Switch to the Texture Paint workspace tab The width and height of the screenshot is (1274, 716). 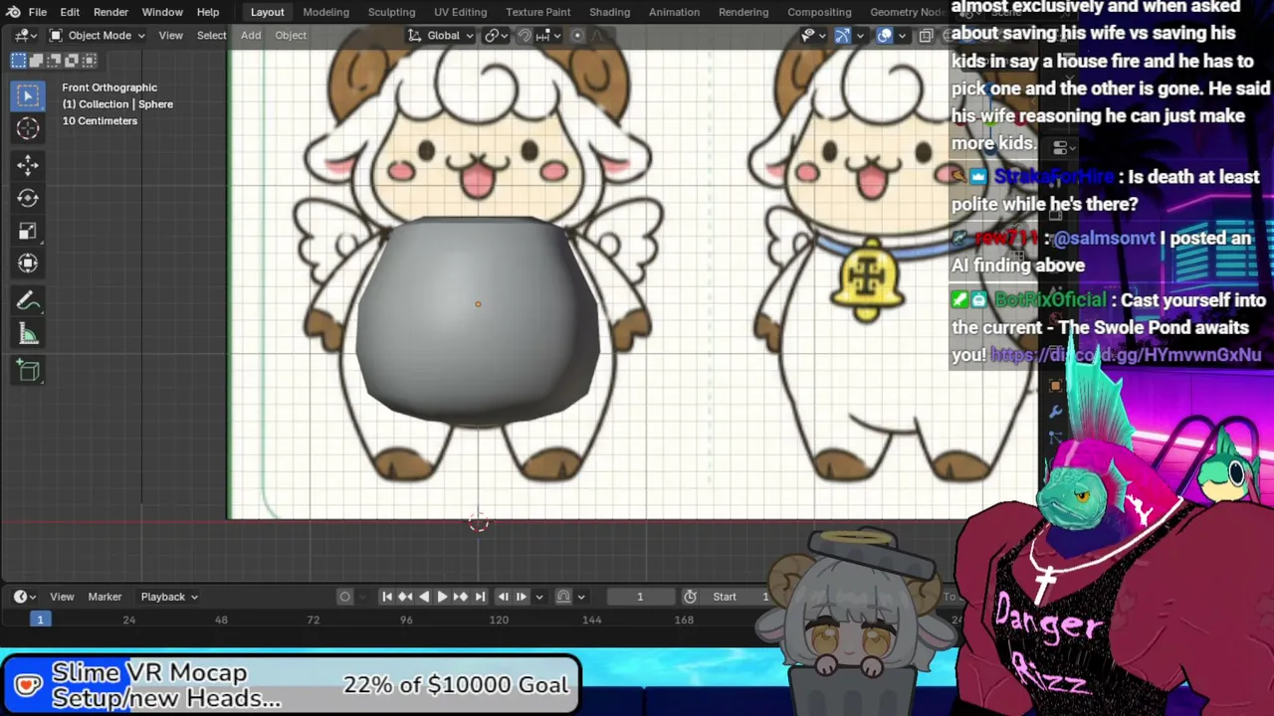click(537, 12)
